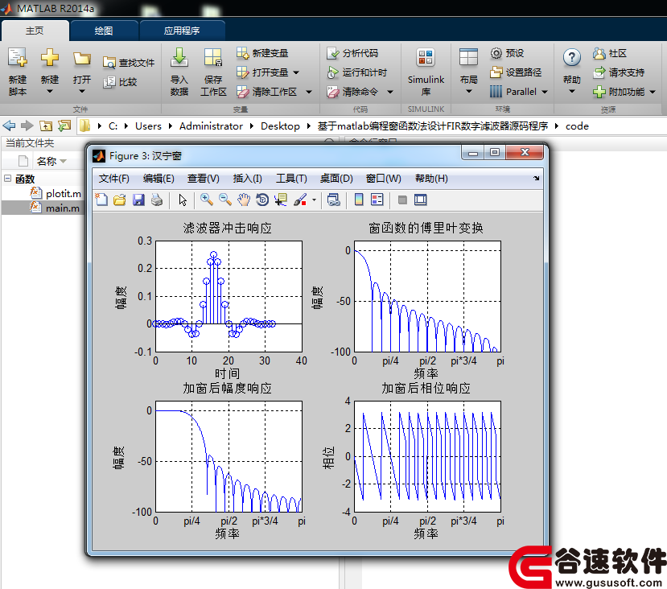Click the 比较 compare button
The height and width of the screenshot is (589, 667).
coord(120,81)
